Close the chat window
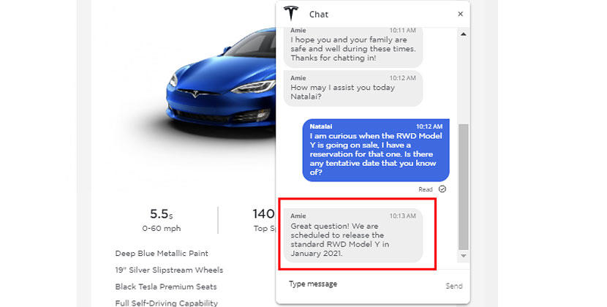This screenshot has height=307, width=607. click(460, 14)
